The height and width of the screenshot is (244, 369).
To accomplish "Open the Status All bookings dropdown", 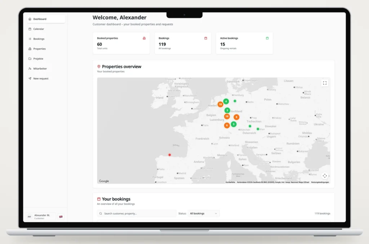I will (204, 213).
